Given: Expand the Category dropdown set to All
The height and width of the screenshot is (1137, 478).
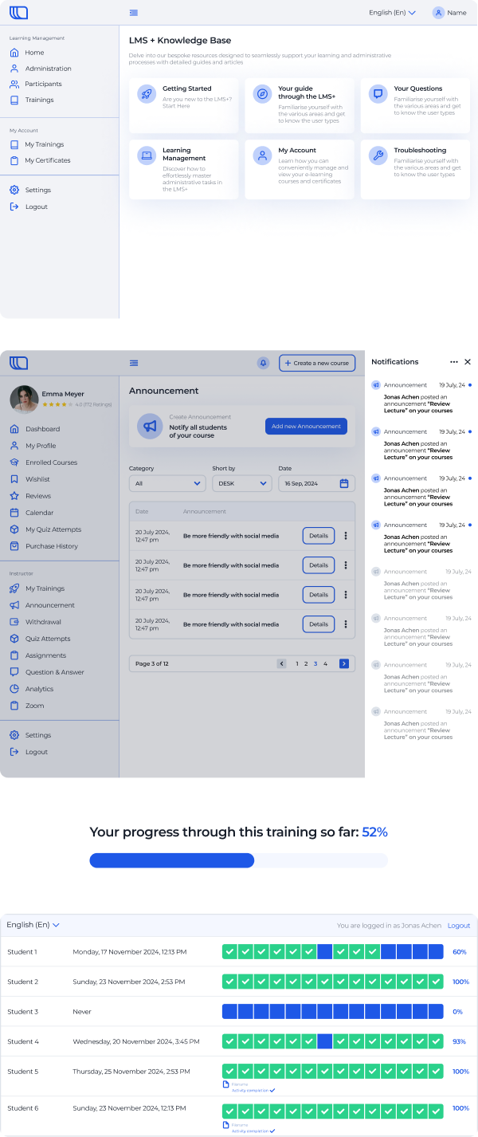Looking at the screenshot, I should pyautogui.click(x=167, y=483).
